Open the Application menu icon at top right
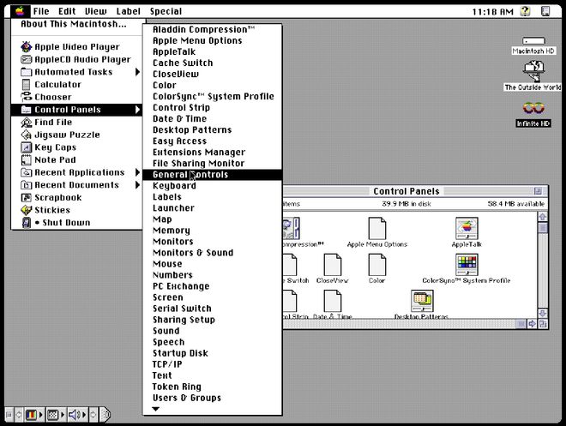 click(x=545, y=11)
